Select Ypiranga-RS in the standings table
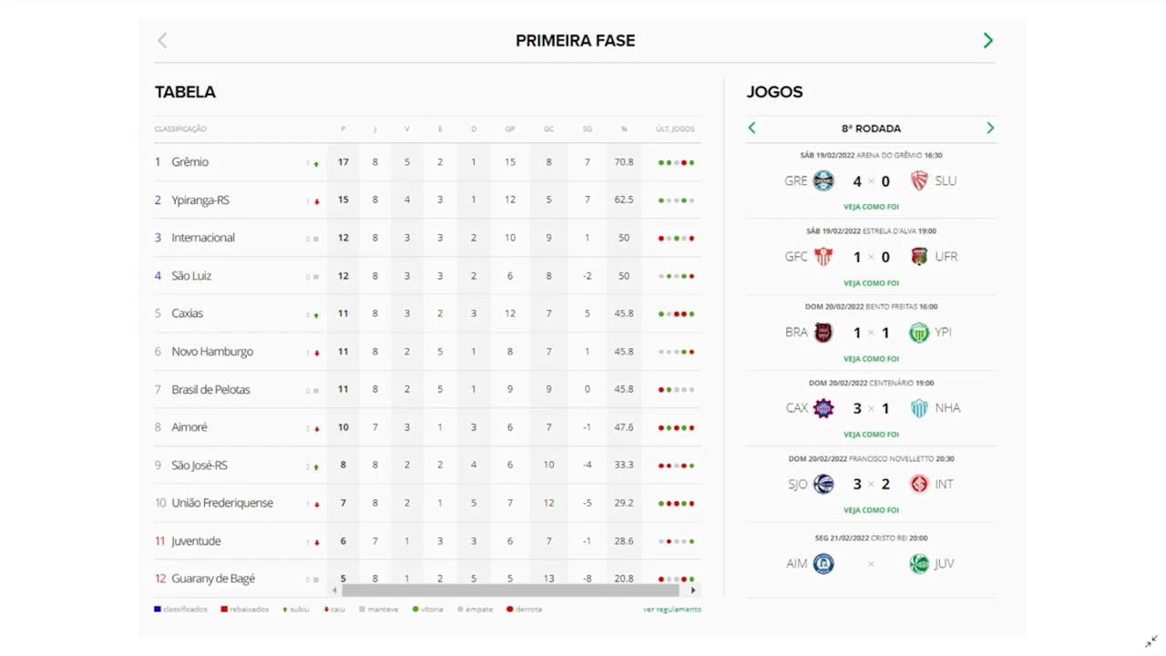 [x=200, y=200]
